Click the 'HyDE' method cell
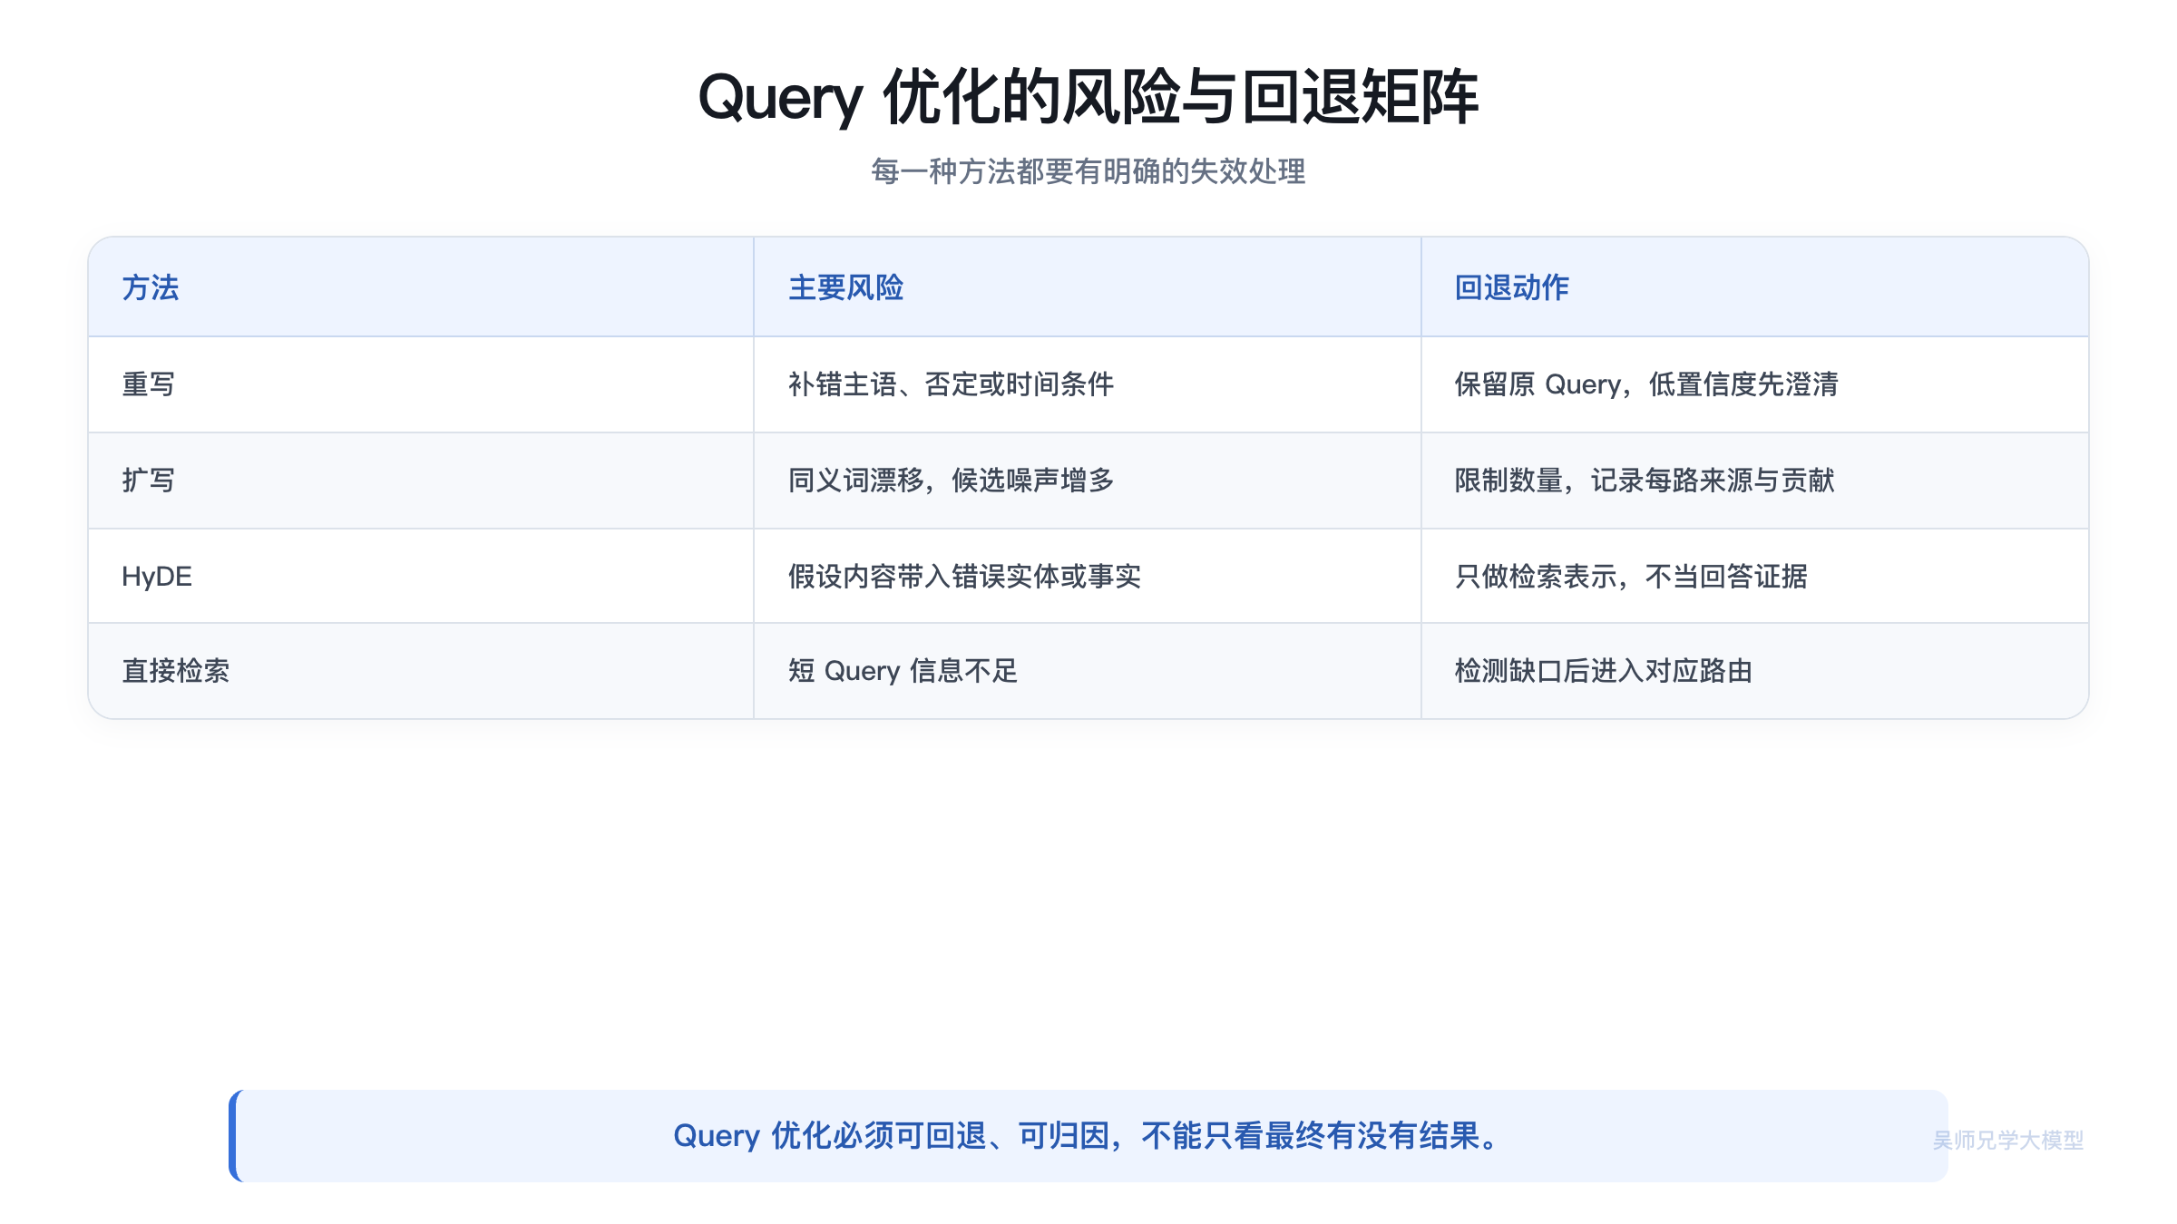2177x1224 pixels. click(x=421, y=576)
